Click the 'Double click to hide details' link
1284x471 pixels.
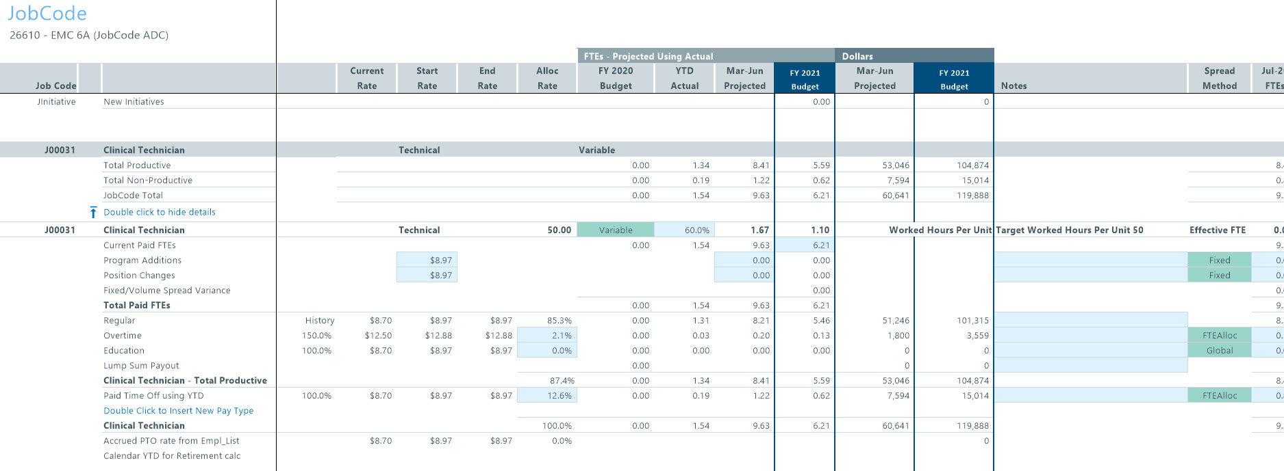pyautogui.click(x=159, y=213)
